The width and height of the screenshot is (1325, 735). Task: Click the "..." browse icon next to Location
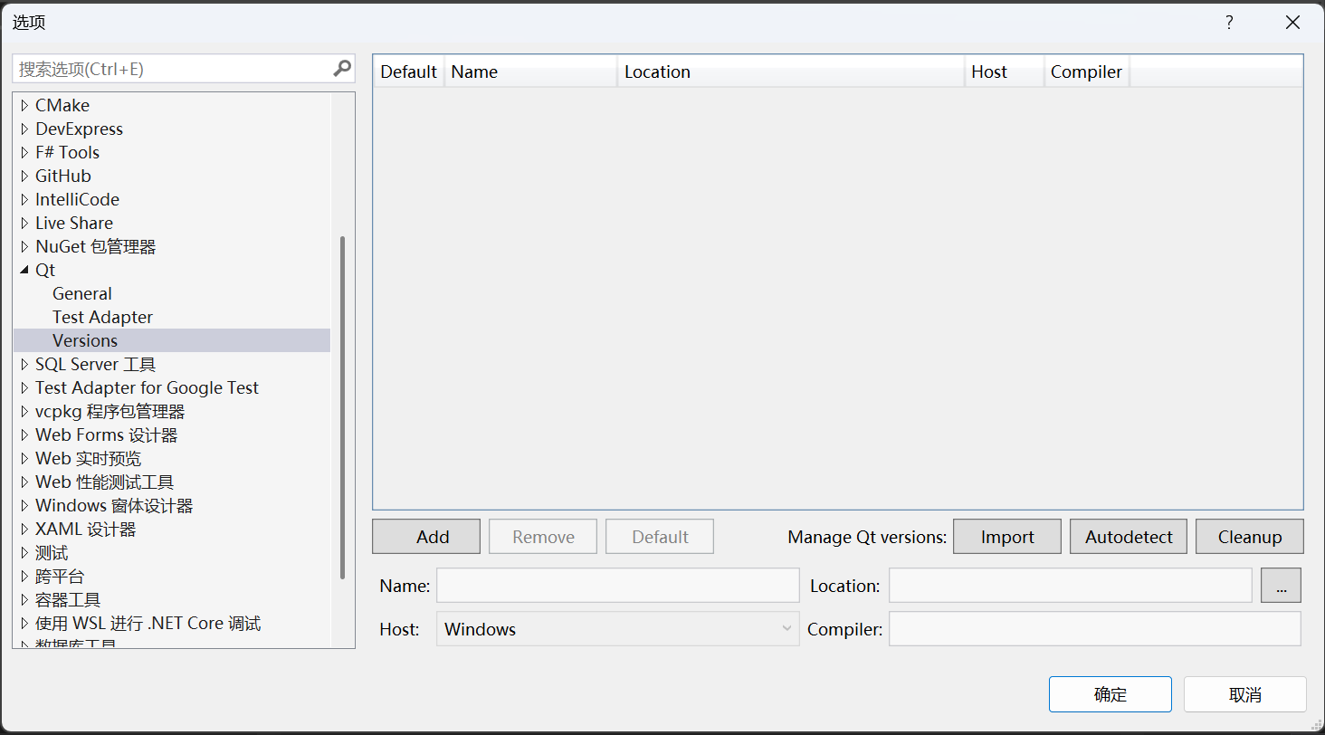(1281, 585)
